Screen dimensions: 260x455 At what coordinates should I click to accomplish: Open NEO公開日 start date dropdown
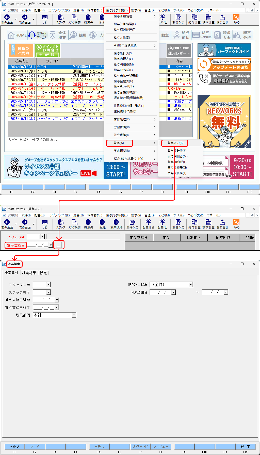pyautogui.click(x=174, y=292)
